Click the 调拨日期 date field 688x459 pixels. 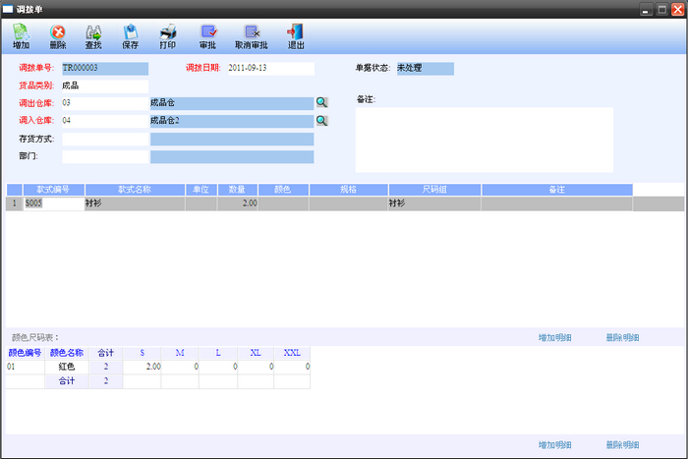click(x=269, y=69)
